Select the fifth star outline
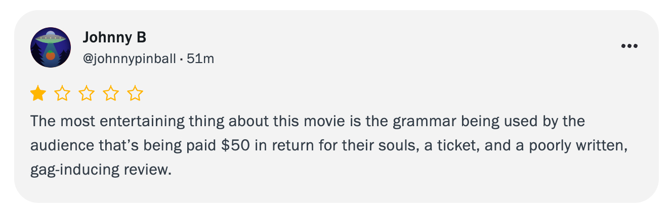The width and height of the screenshot is (672, 215). pyautogui.click(x=135, y=93)
